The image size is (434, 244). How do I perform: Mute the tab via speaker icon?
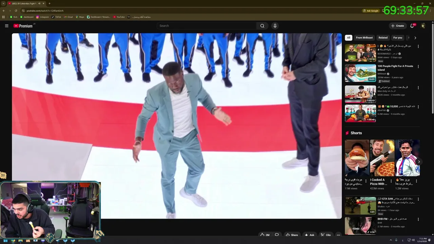coord(39,3)
